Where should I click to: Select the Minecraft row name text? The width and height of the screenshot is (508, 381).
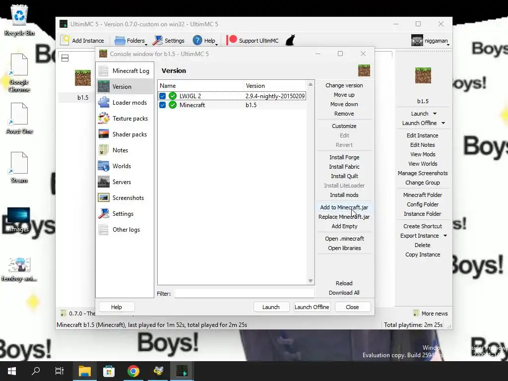[x=192, y=105]
